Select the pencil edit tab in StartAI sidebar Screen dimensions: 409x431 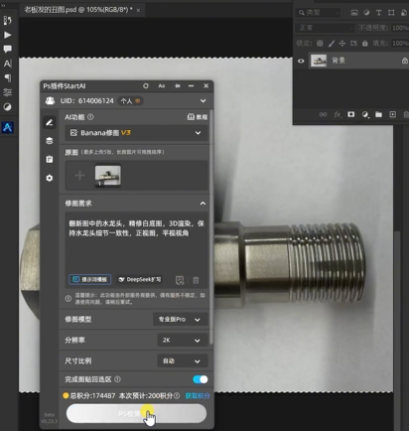[x=50, y=122]
